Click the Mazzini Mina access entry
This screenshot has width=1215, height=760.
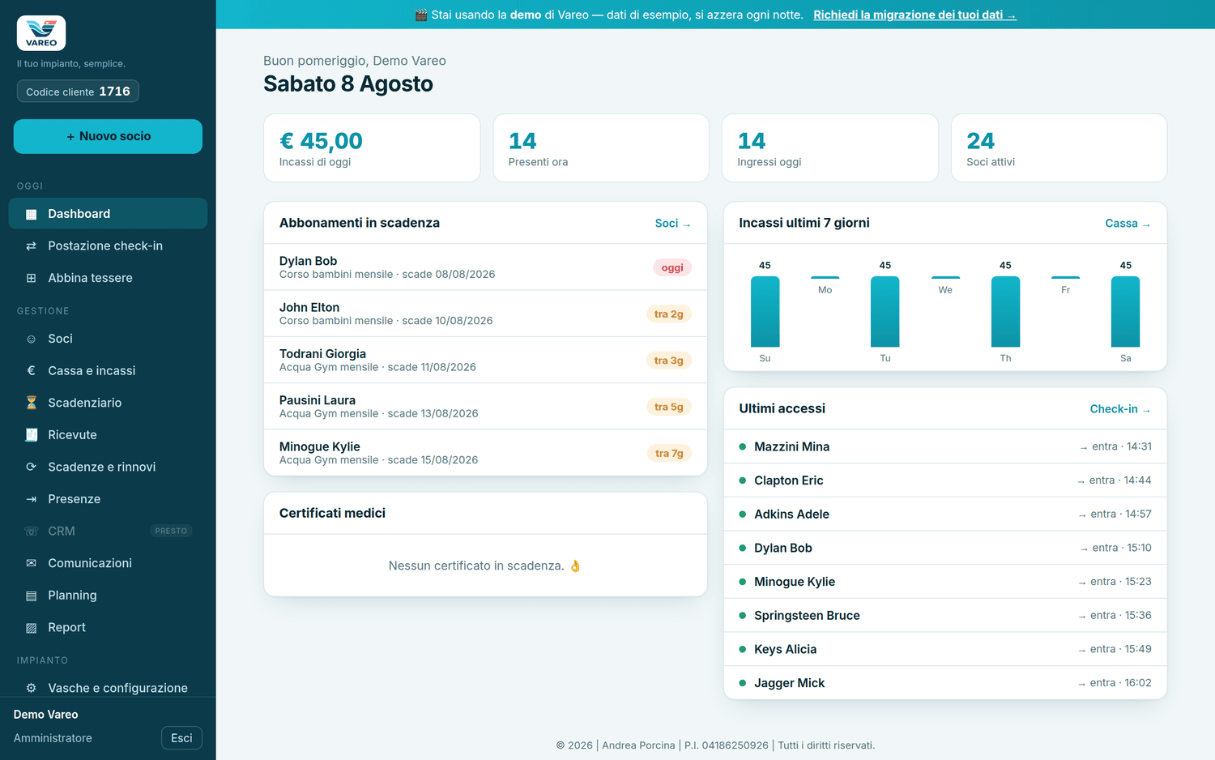(x=945, y=446)
